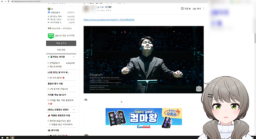Screen dimensions: 256x139
Task: Open File Explorer from the taskbar
Action: click(x=7, y=138)
